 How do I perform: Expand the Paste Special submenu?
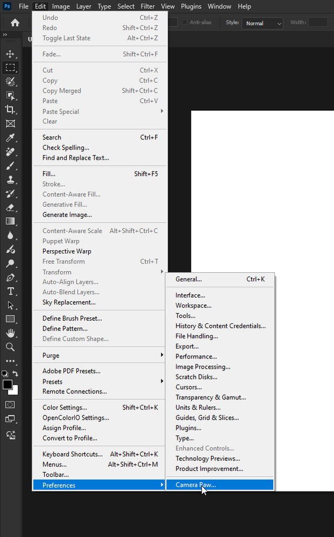[x=100, y=111]
